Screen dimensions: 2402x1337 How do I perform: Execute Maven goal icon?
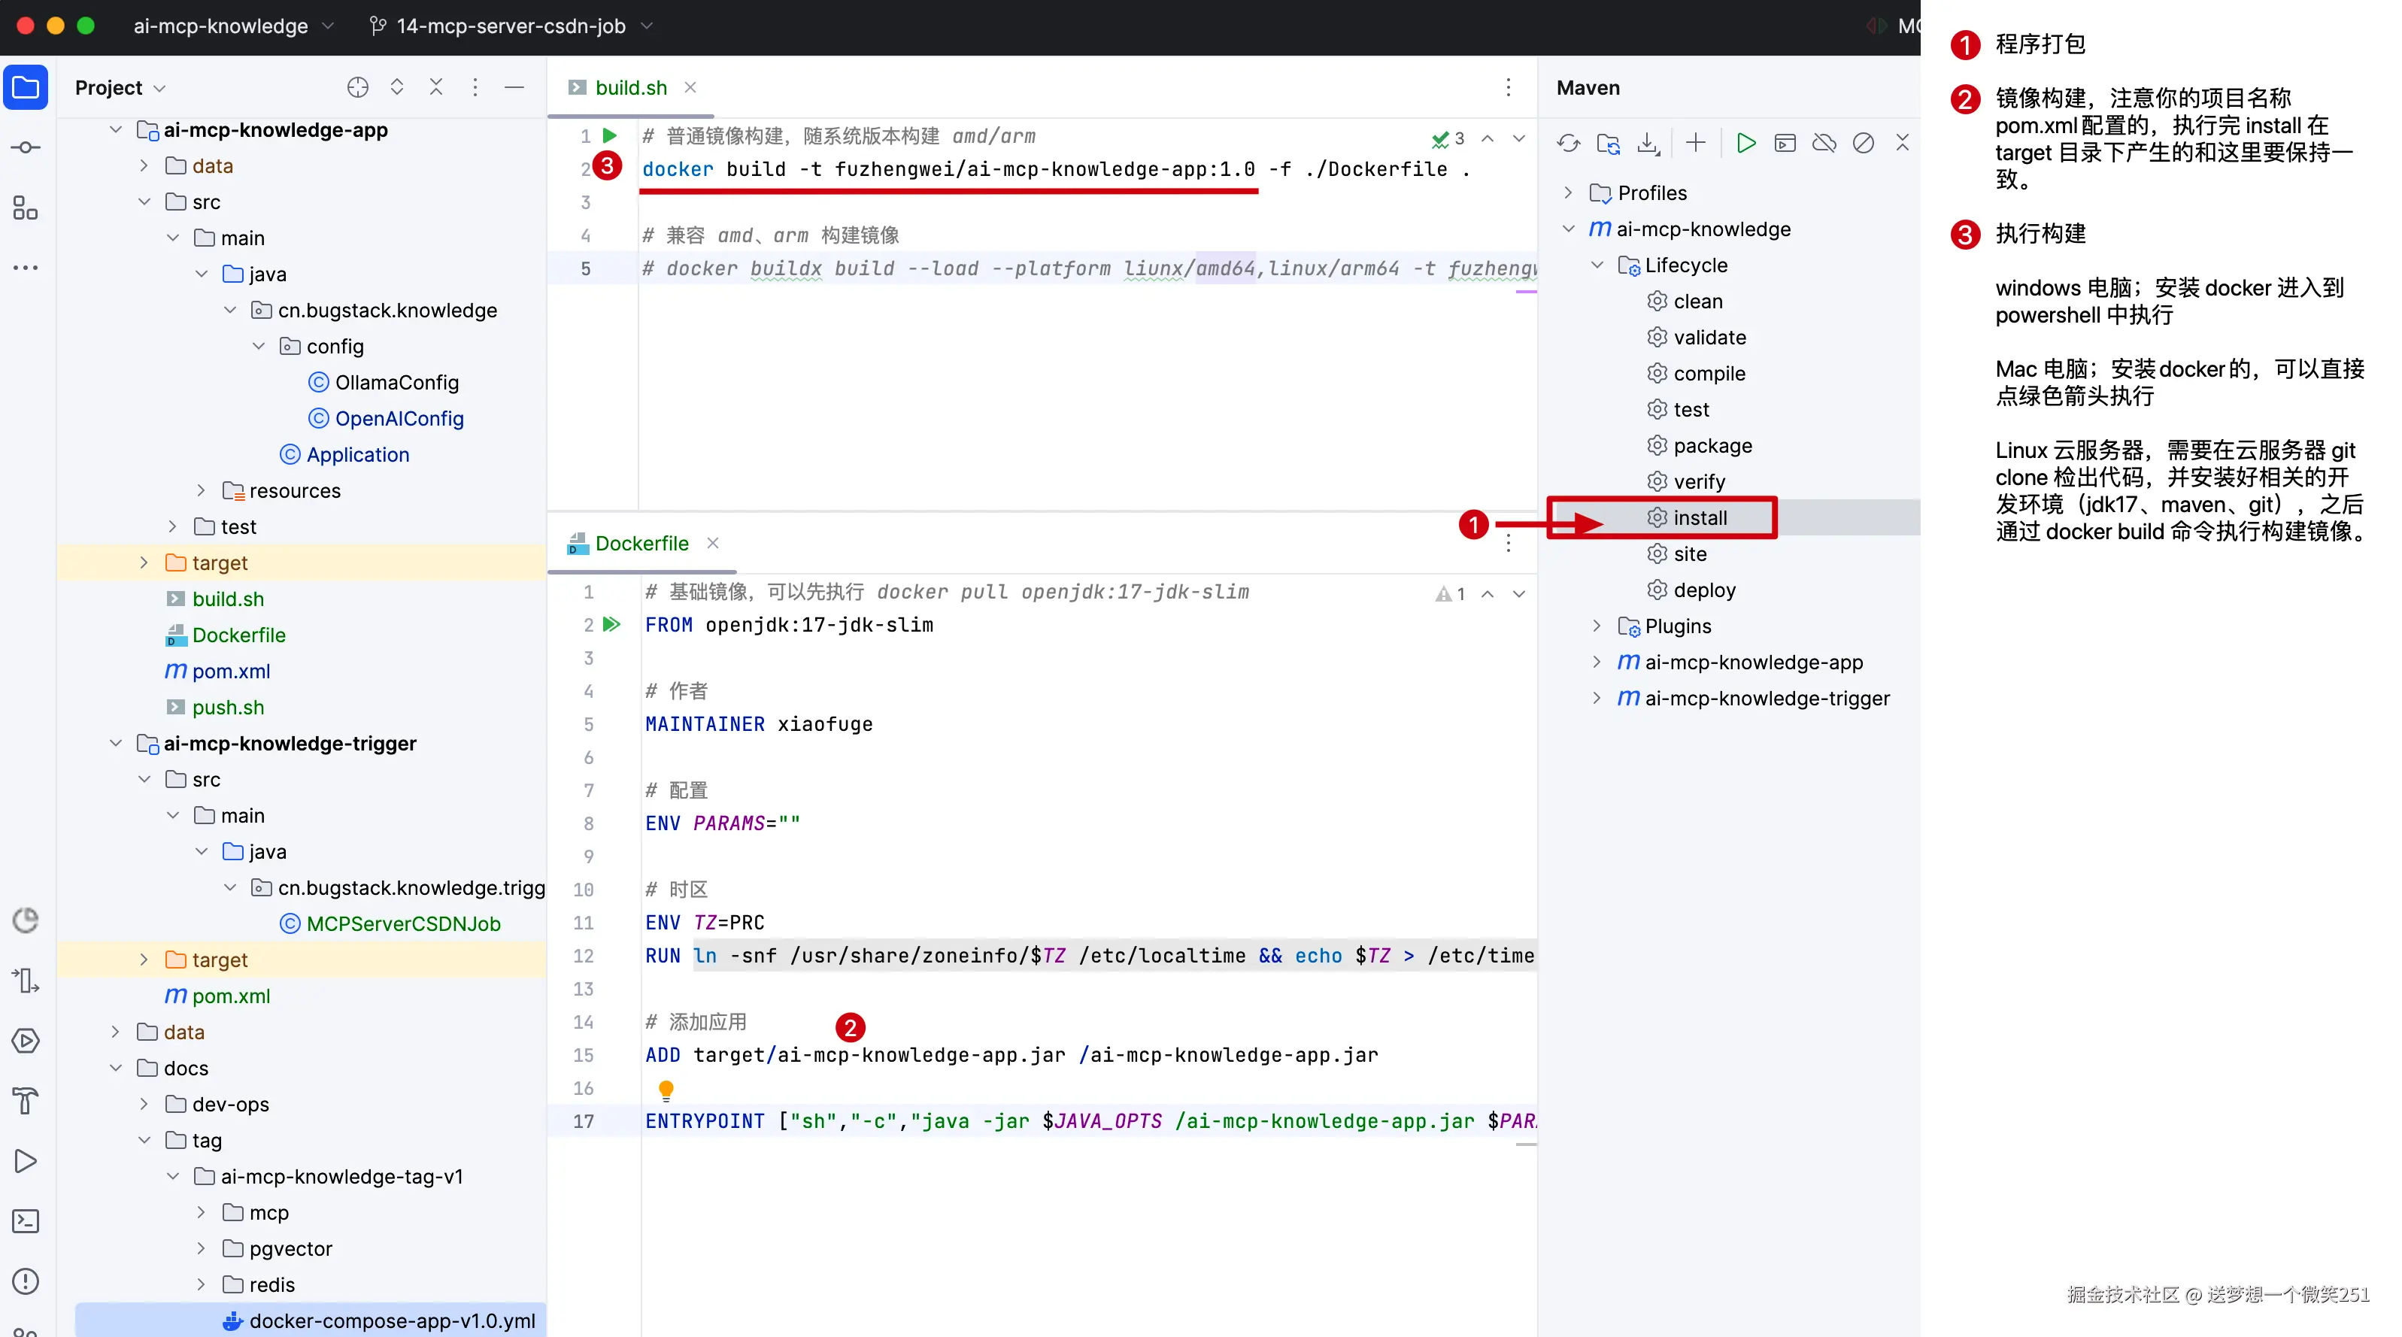[x=1785, y=143]
